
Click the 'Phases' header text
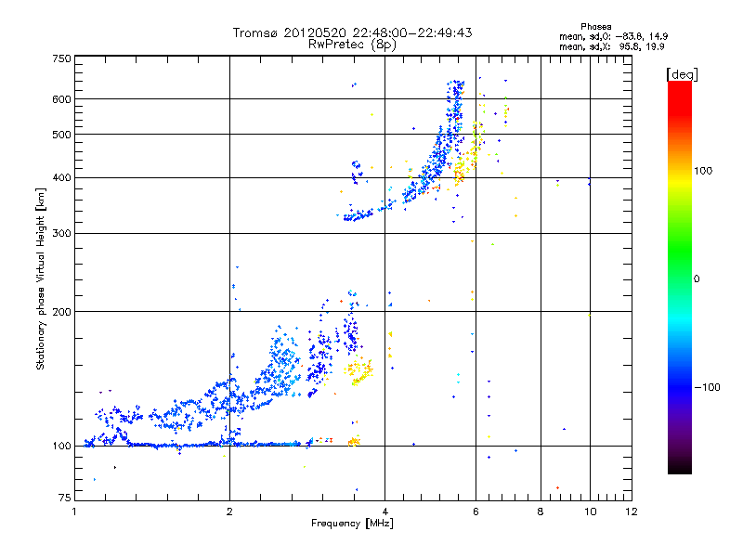point(595,27)
